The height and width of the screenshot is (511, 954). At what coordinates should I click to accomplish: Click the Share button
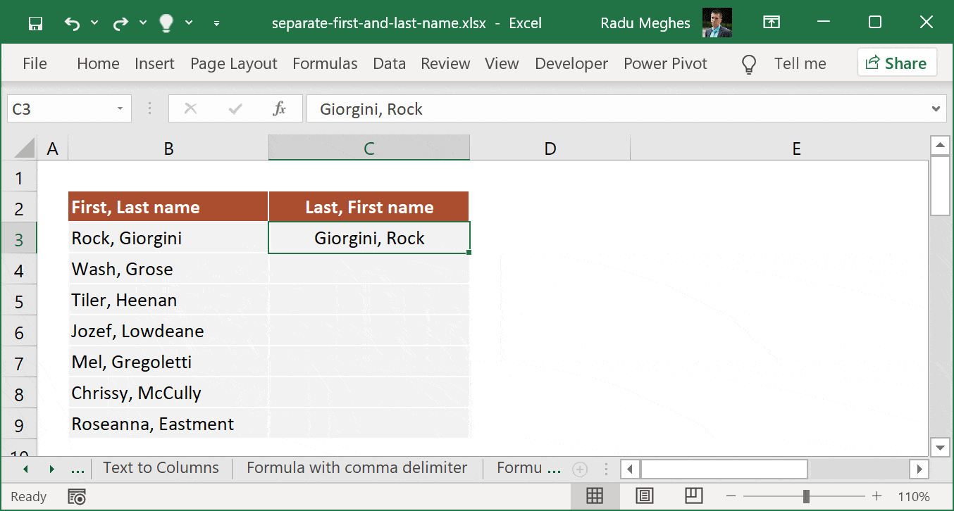click(896, 63)
